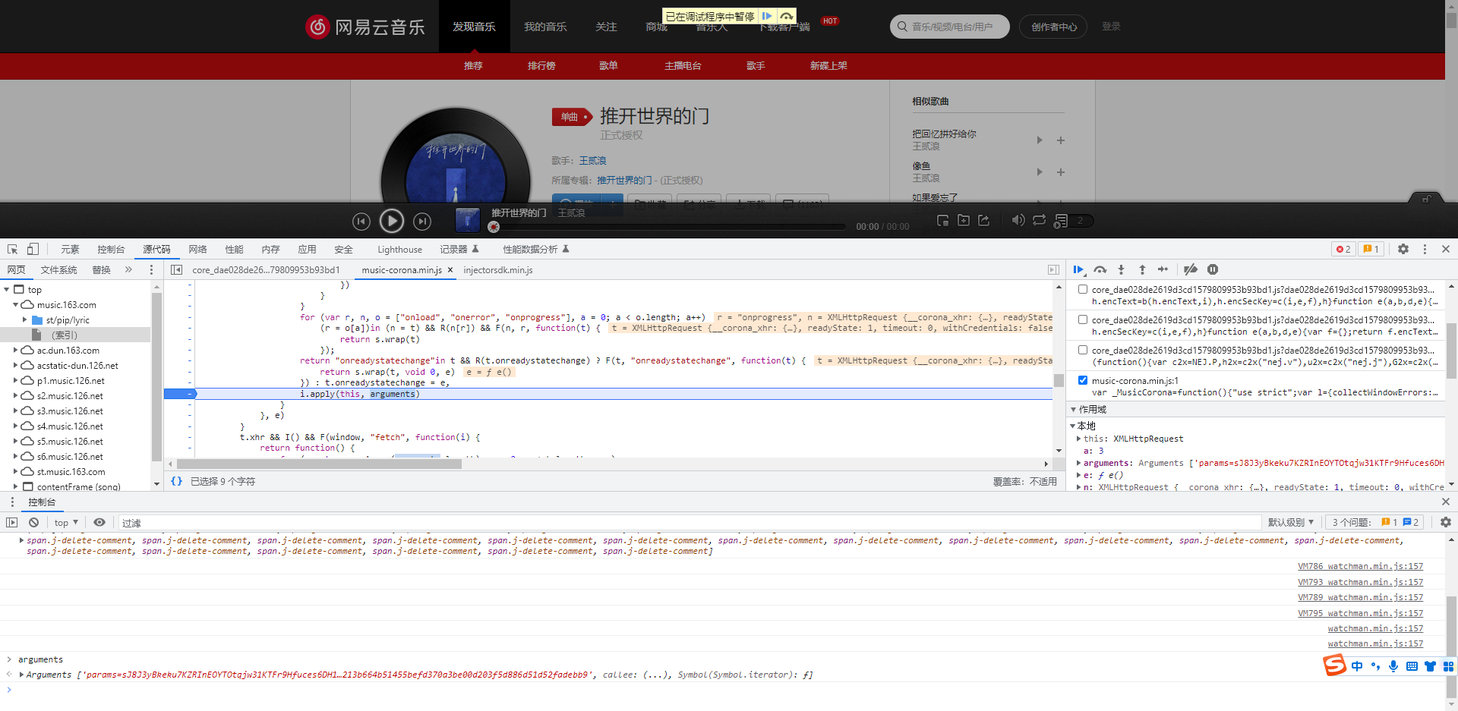
Task: Click the 创作者中心 button
Action: 1053,27
